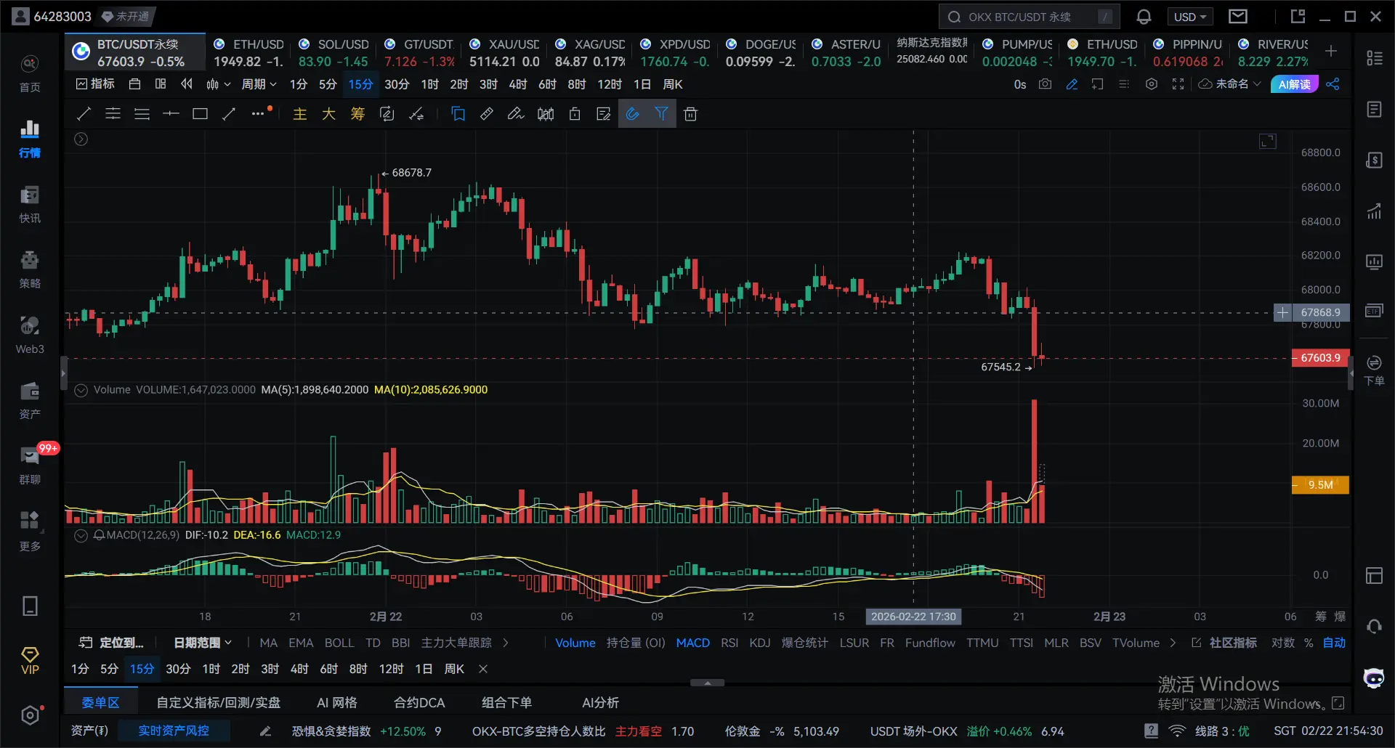The height and width of the screenshot is (748, 1395).
Task: Click the filter funnel tool
Action: (x=662, y=114)
